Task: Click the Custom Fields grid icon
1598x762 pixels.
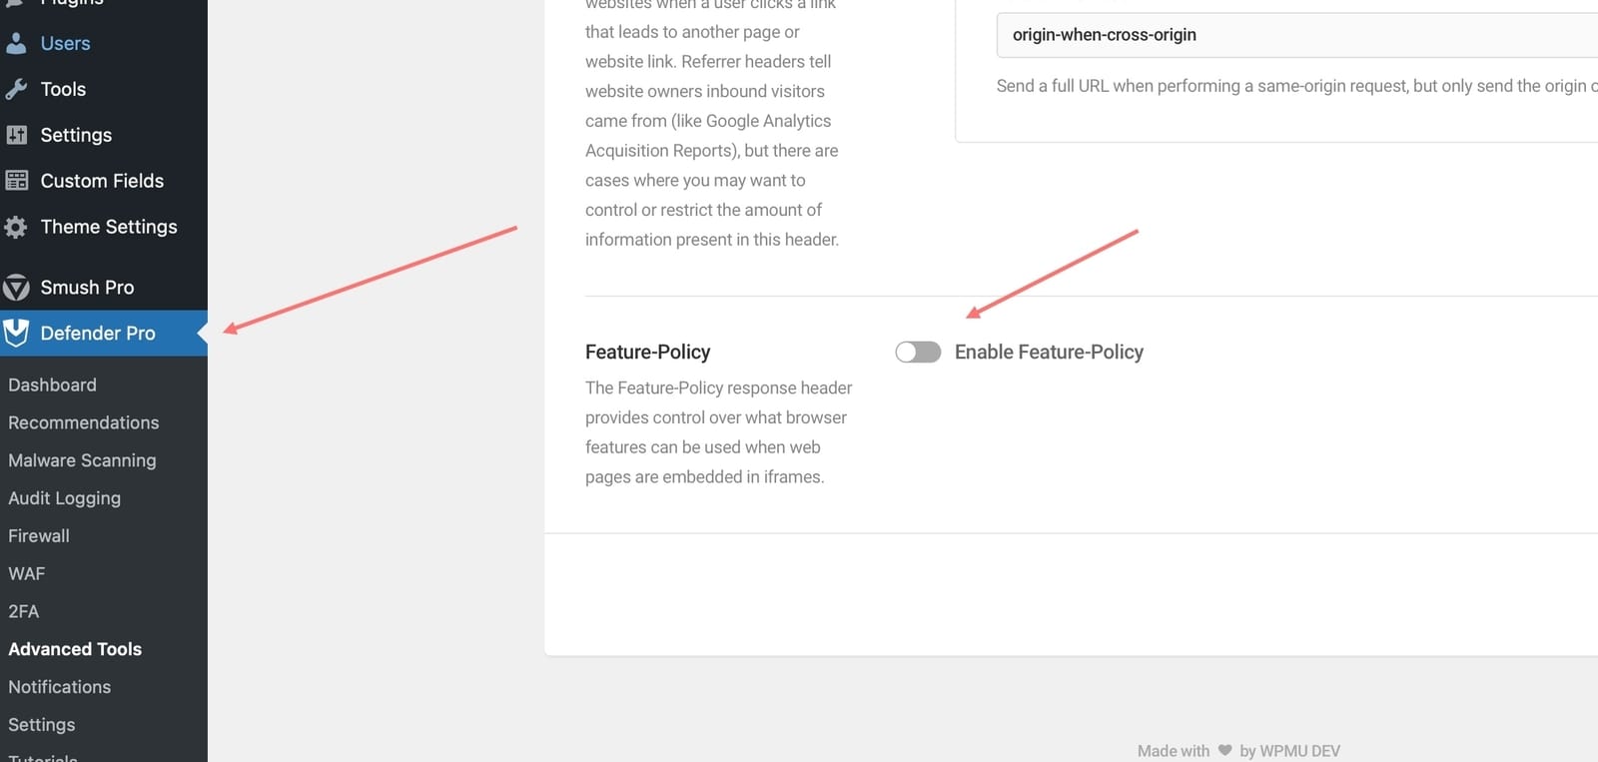Action: coord(16,181)
